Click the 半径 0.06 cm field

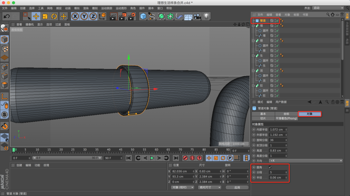point(278,178)
